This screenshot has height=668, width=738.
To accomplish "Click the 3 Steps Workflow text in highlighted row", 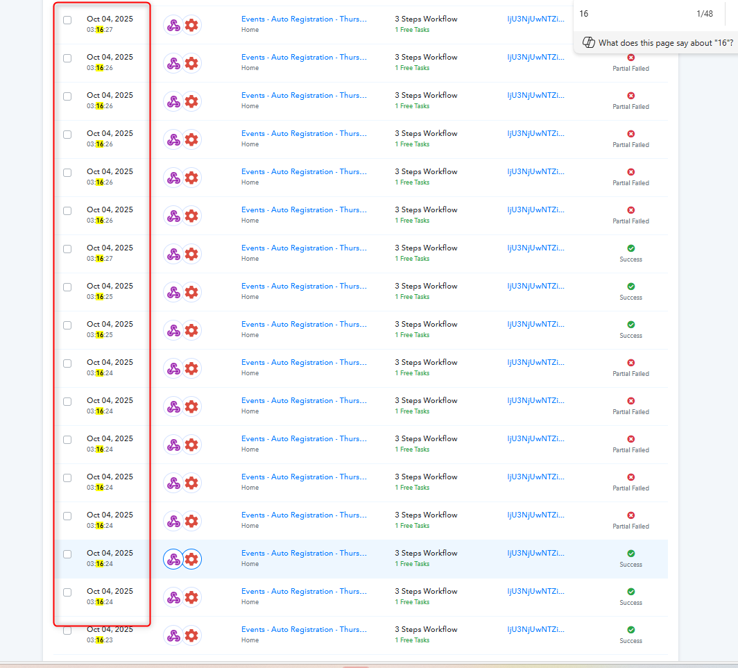I will tap(426, 554).
